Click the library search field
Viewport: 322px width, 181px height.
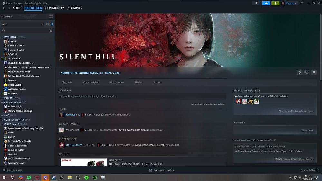(26, 31)
